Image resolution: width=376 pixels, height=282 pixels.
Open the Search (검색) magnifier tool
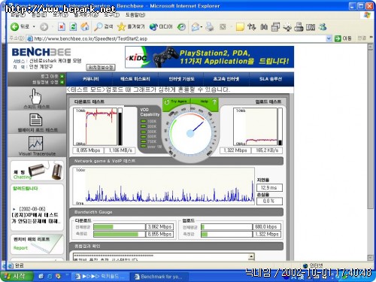click(x=103, y=26)
